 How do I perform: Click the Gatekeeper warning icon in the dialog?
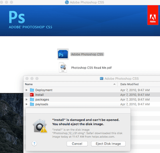[x=40, y=126]
